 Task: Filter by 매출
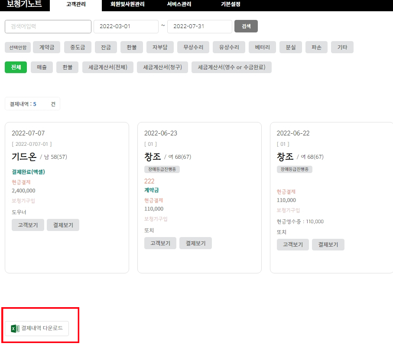point(42,67)
